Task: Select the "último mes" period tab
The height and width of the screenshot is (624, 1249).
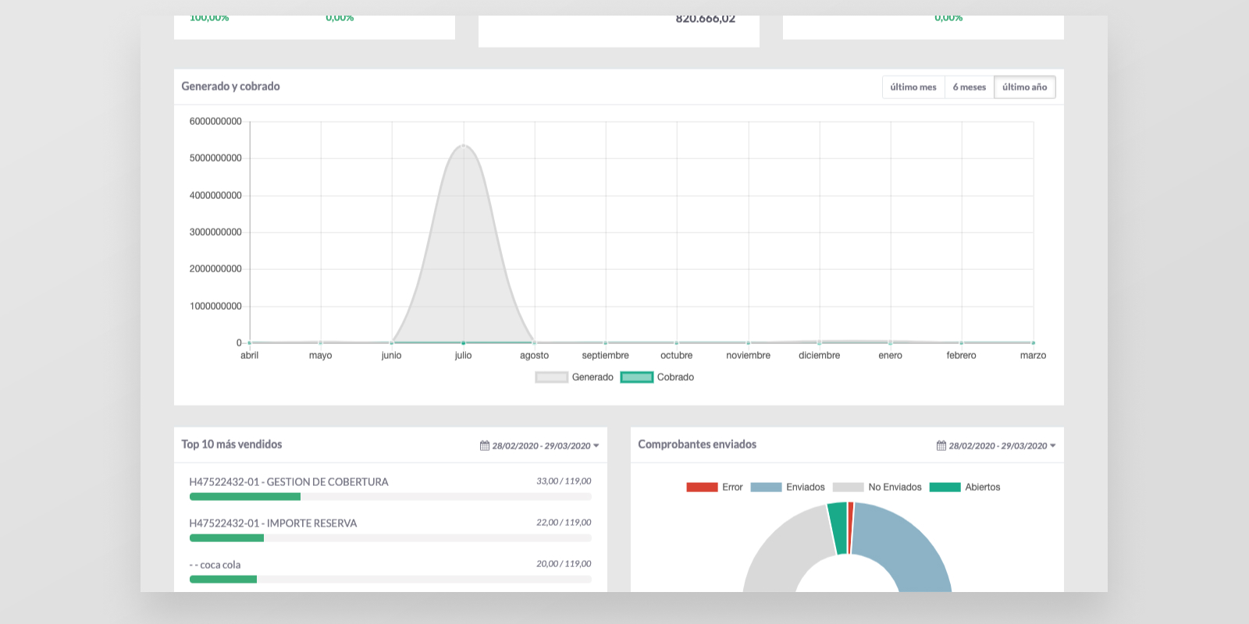Action: click(913, 87)
